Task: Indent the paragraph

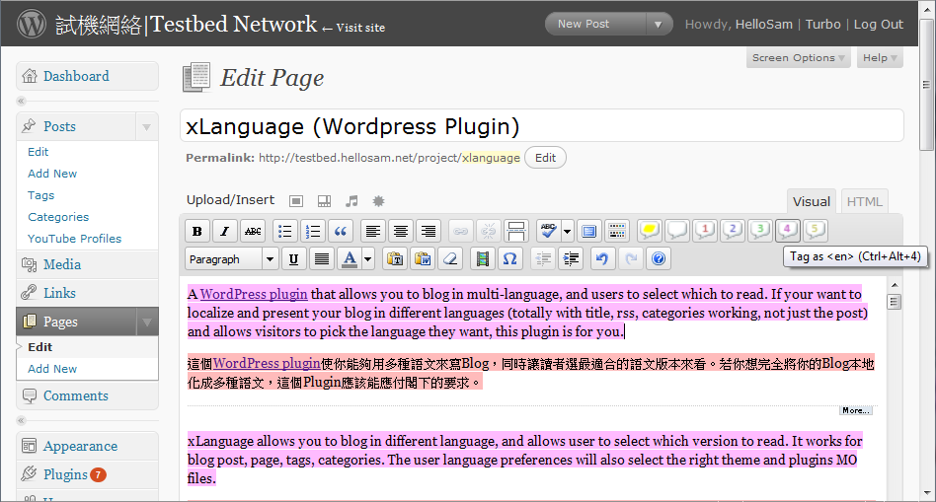Action: pos(571,258)
